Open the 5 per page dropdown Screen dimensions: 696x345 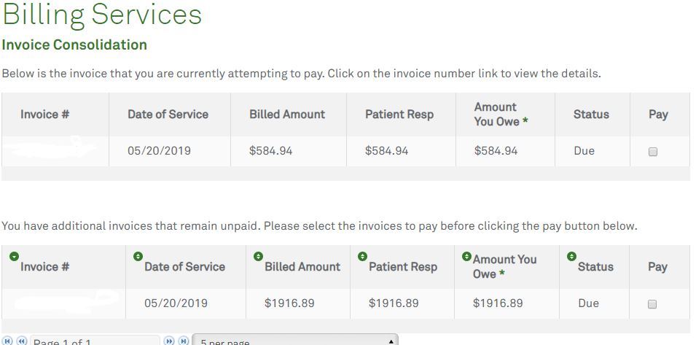295,340
